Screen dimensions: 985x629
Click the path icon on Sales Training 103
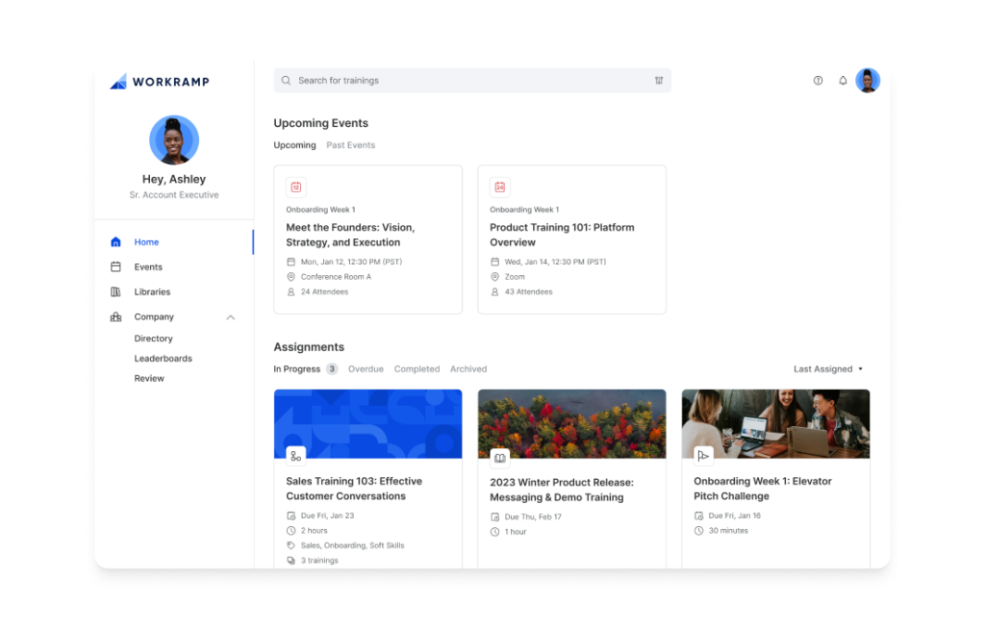pos(296,456)
